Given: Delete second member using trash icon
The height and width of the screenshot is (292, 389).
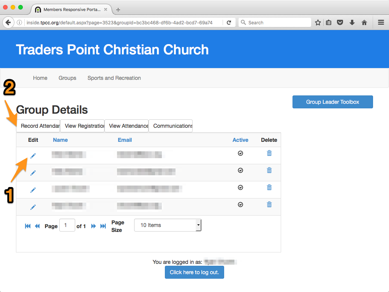Looking at the screenshot, I should tap(269, 170).
